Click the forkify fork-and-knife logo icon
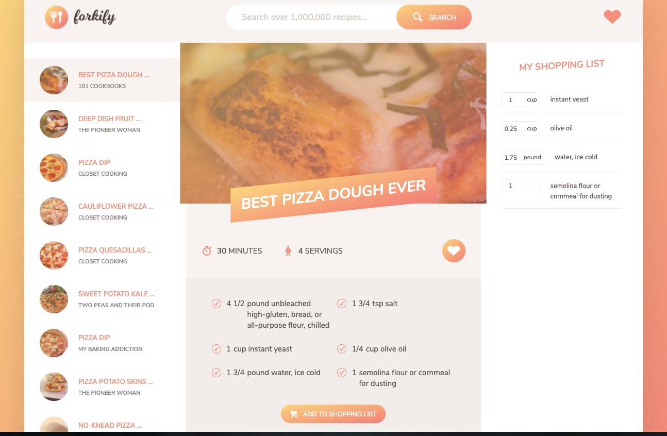Image resolution: width=667 pixels, height=436 pixels. point(56,17)
